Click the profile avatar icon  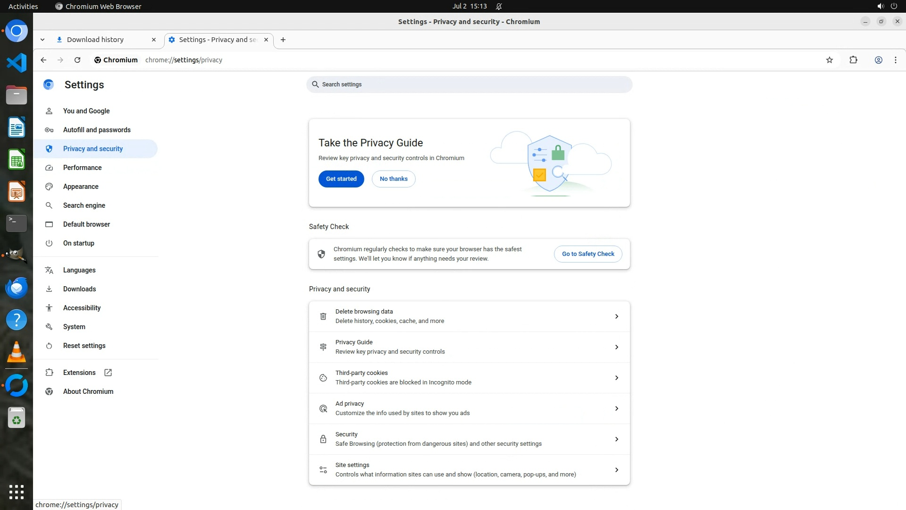click(878, 60)
